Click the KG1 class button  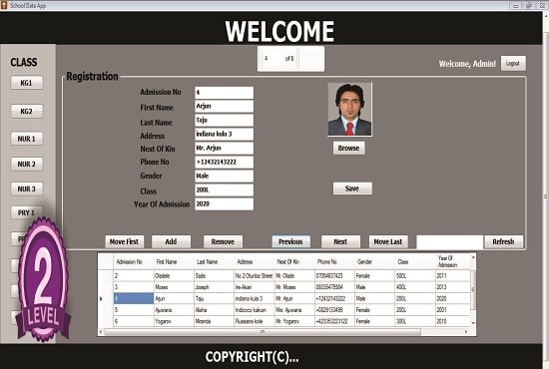click(27, 83)
